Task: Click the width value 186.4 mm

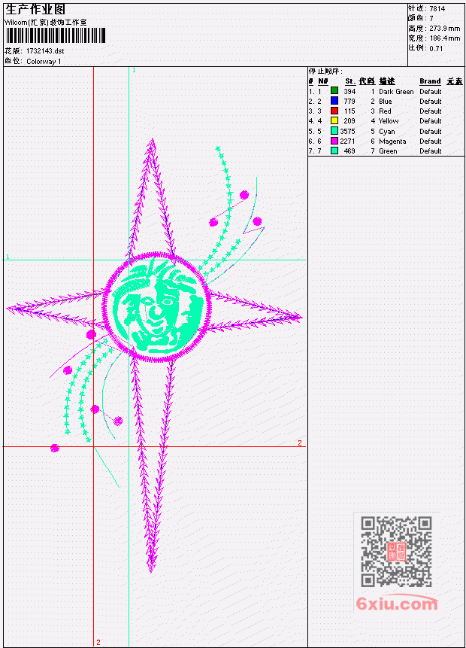Action: 444,38
